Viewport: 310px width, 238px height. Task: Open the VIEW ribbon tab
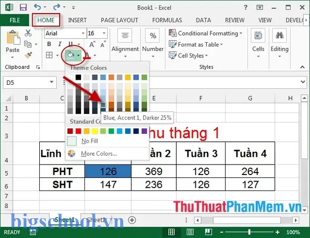point(265,20)
